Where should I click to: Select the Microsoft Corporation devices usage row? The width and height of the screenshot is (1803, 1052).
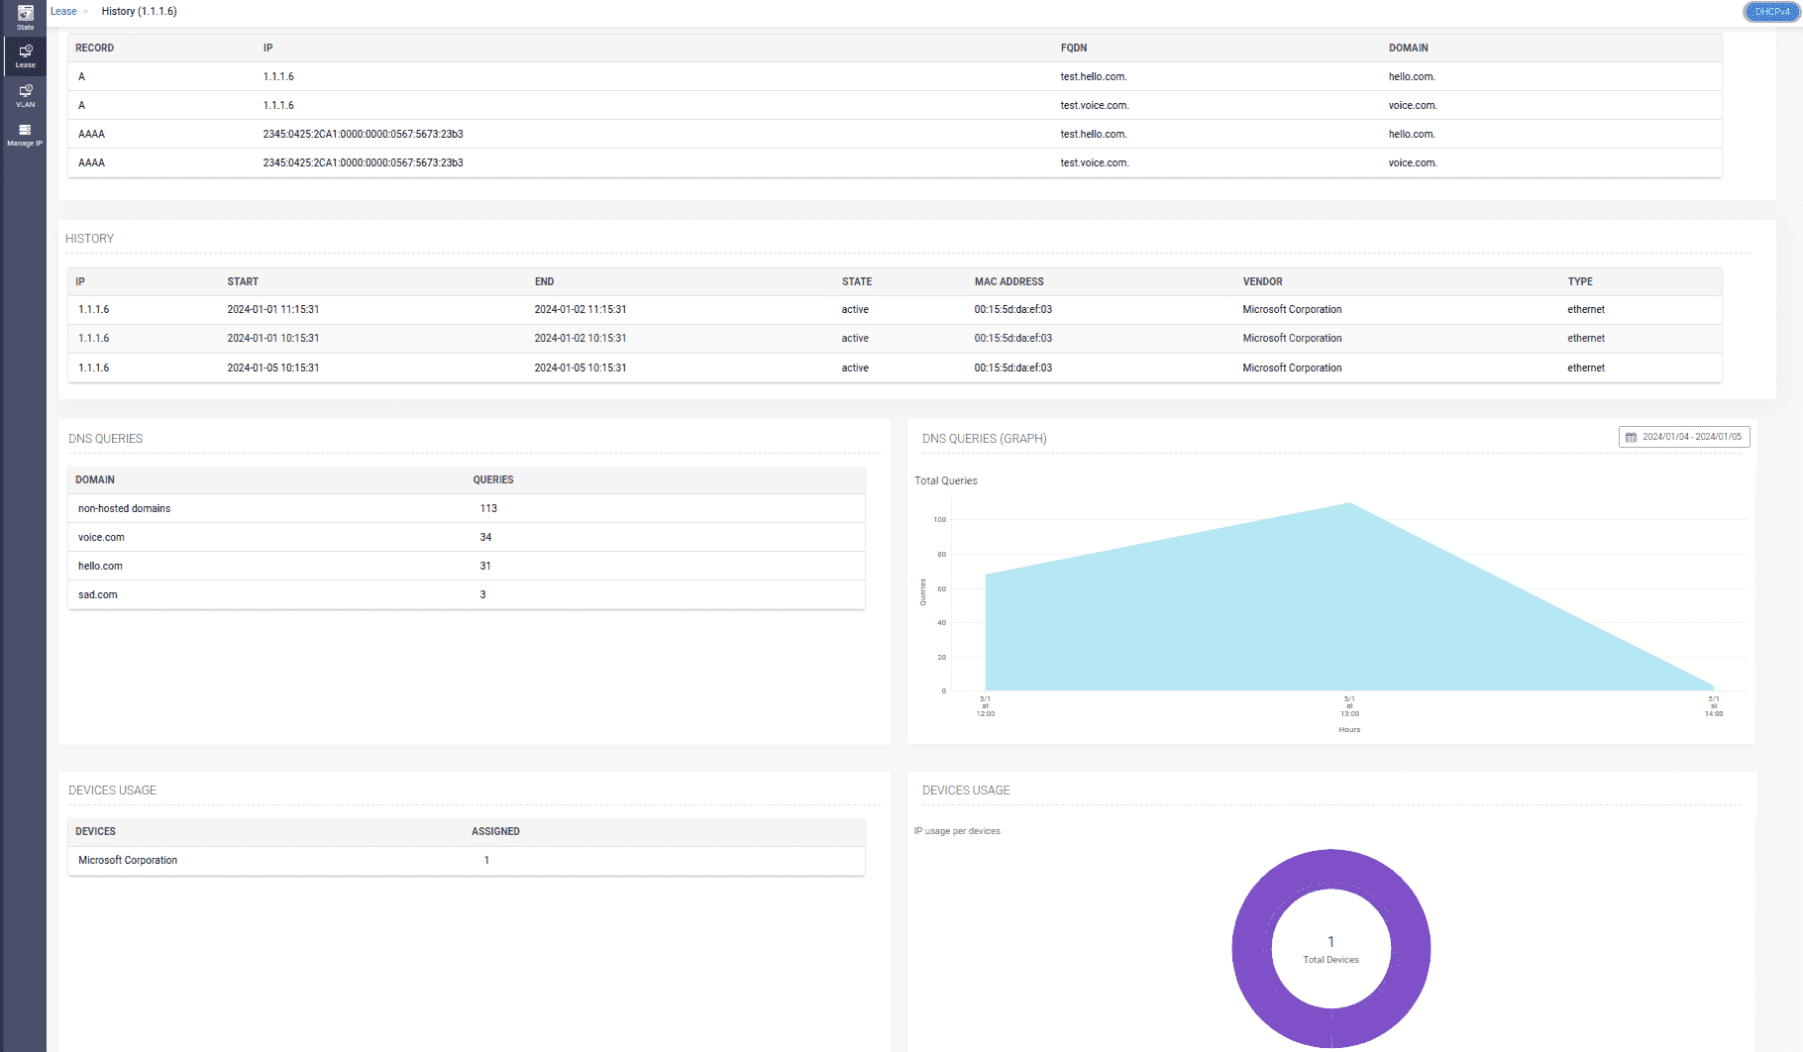click(x=466, y=860)
